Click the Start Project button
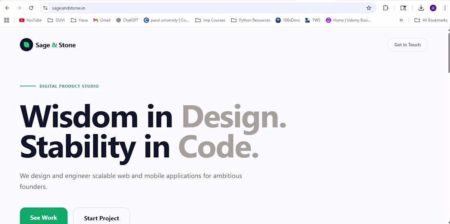The image size is (450, 224). (101, 216)
